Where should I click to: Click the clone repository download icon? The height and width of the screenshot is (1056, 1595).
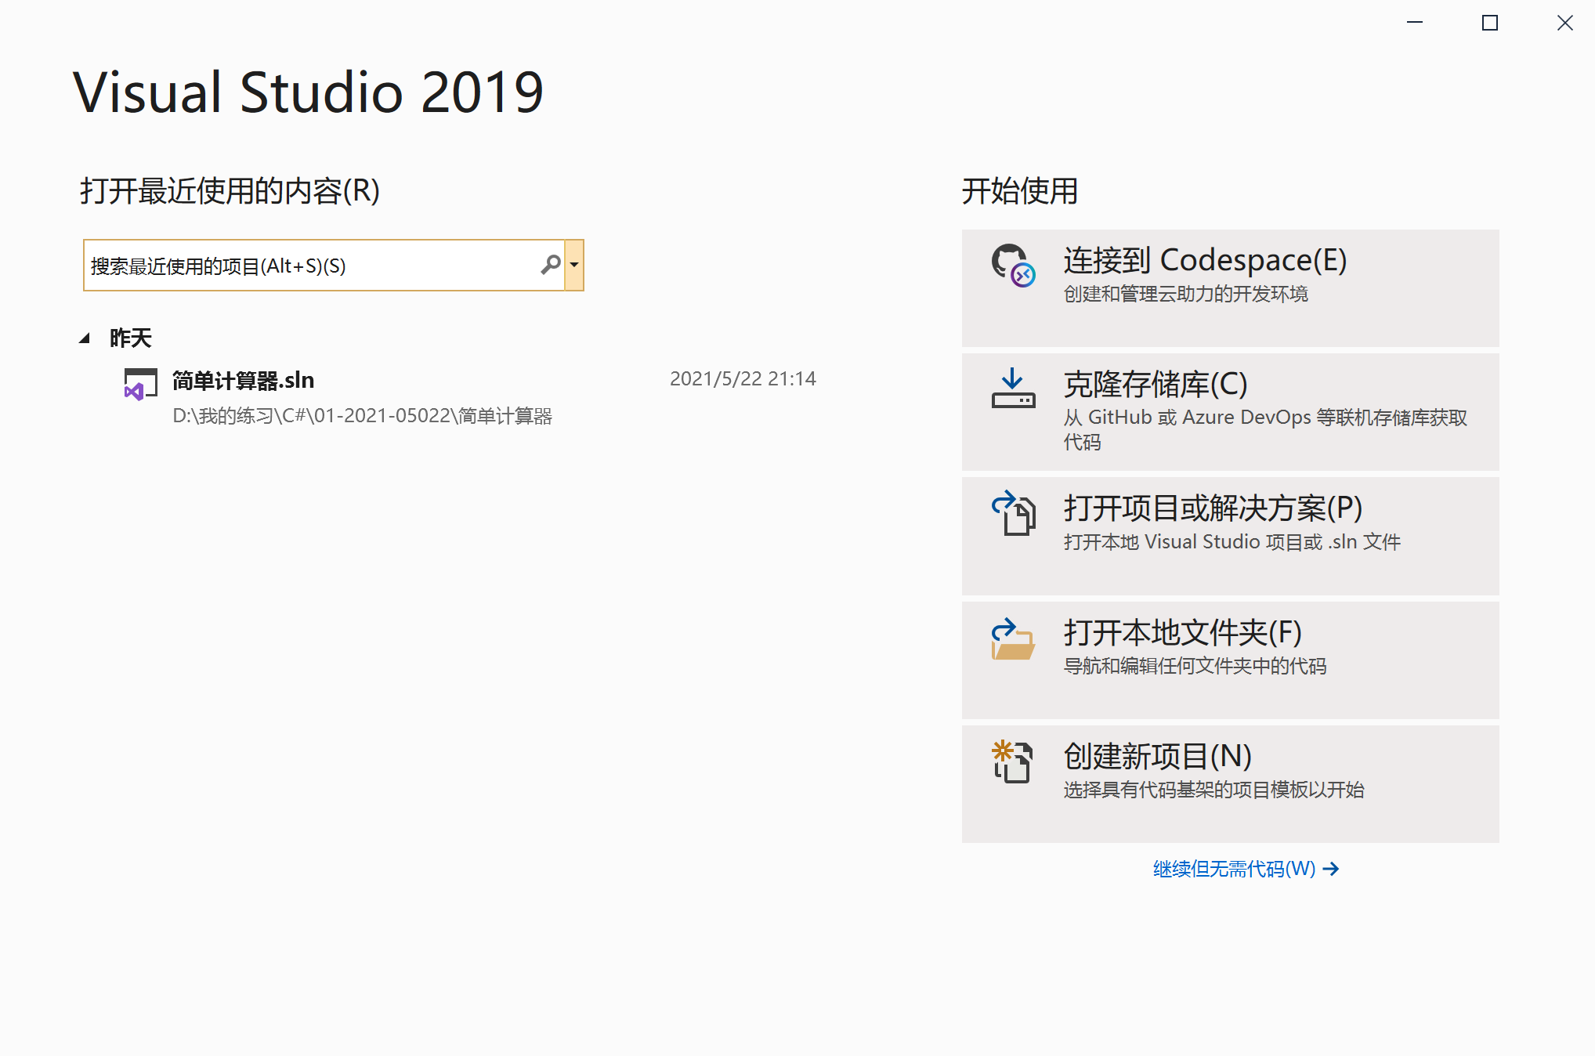[1013, 389]
